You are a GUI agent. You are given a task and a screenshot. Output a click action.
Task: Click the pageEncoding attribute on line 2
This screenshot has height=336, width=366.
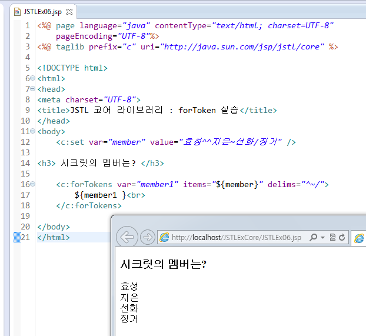103,36
